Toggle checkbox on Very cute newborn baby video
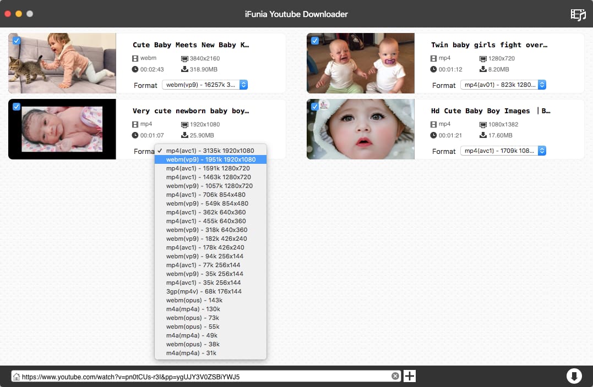The image size is (593, 387). pos(17,107)
